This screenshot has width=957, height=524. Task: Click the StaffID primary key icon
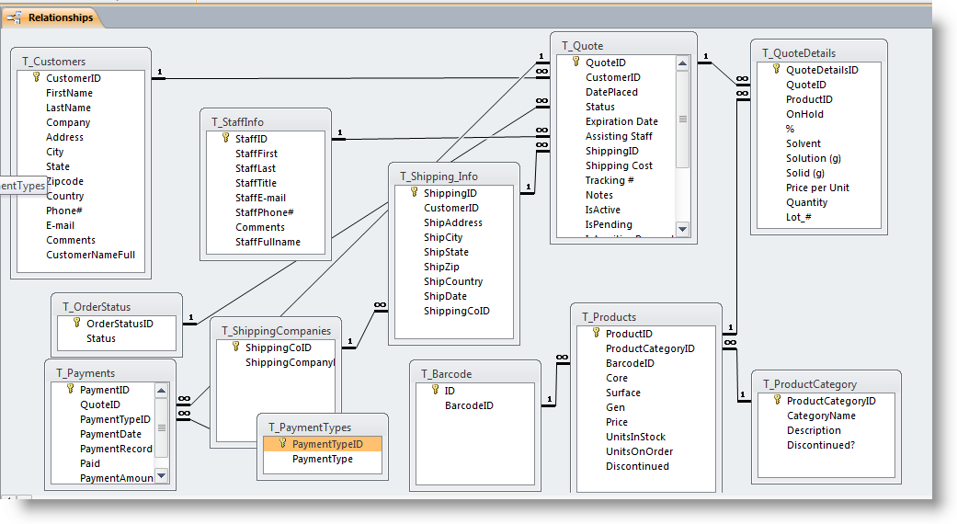(x=226, y=139)
